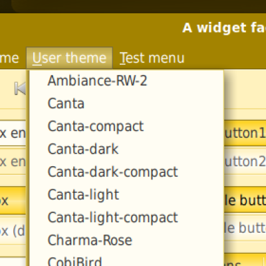Select Canta-compact from the list

coord(126,126)
